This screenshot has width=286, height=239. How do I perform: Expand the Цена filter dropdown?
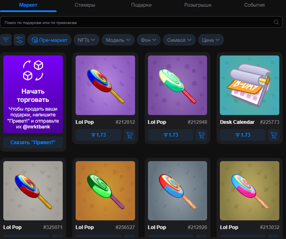pyautogui.click(x=210, y=40)
